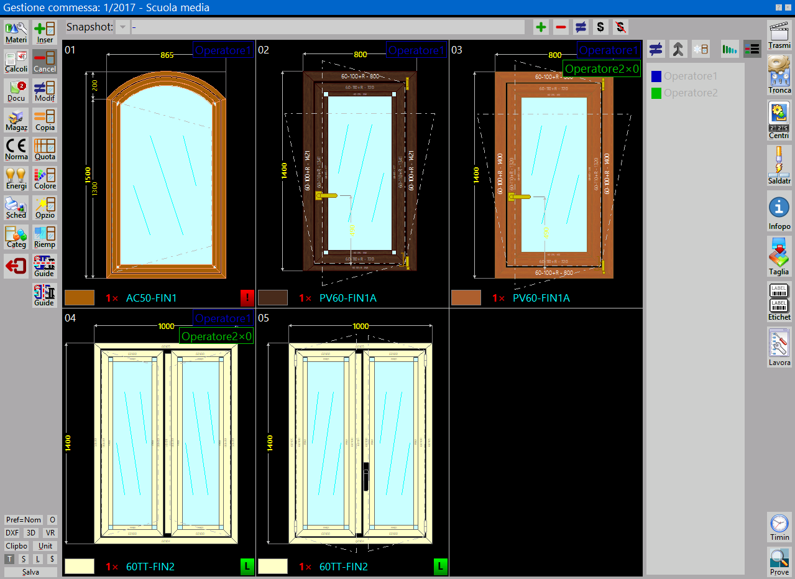Toggle the VR view button

(x=50, y=533)
